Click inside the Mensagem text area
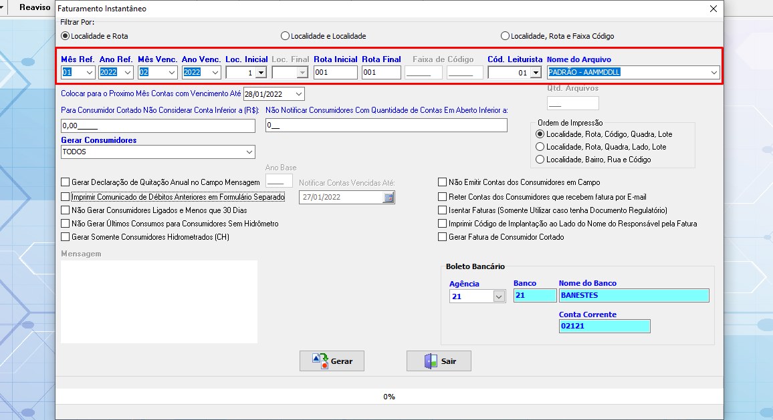Viewport: 773px width, 420px height. click(x=159, y=302)
